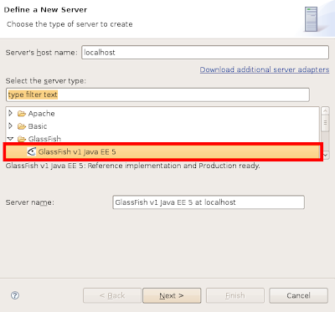Image resolution: width=335 pixels, height=312 pixels.
Task: Expand the Basic tree node
Action: (x=11, y=125)
